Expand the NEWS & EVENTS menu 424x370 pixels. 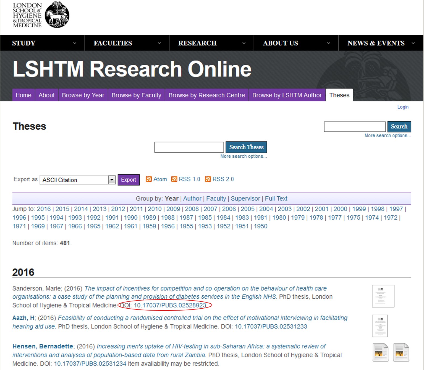point(380,43)
